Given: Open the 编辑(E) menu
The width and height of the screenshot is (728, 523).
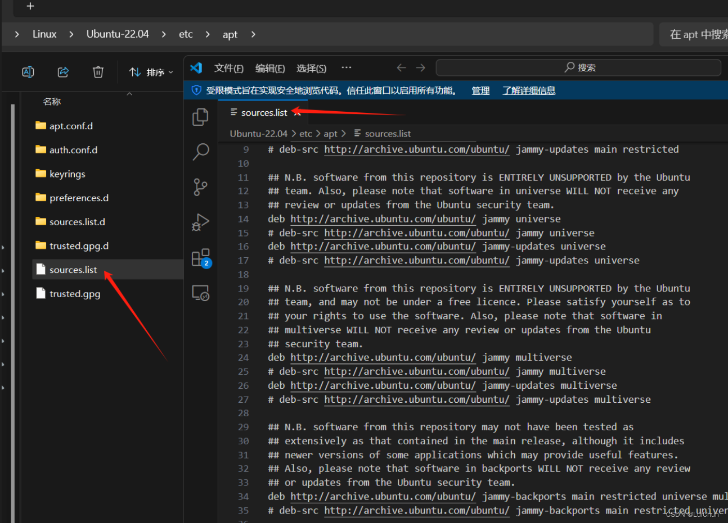Looking at the screenshot, I should coord(270,68).
